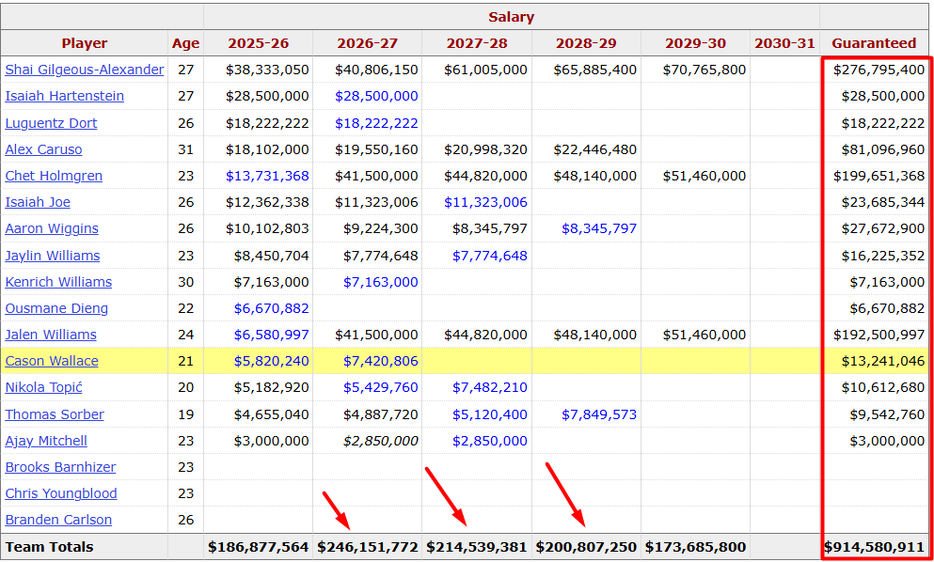Click the Branden Carlson link
934x562 pixels.
(58, 520)
